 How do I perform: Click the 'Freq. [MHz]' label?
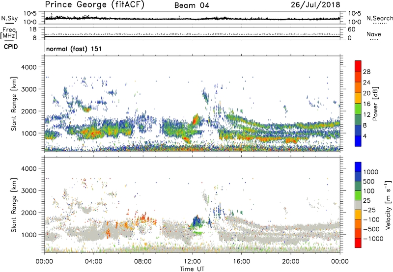9,34
